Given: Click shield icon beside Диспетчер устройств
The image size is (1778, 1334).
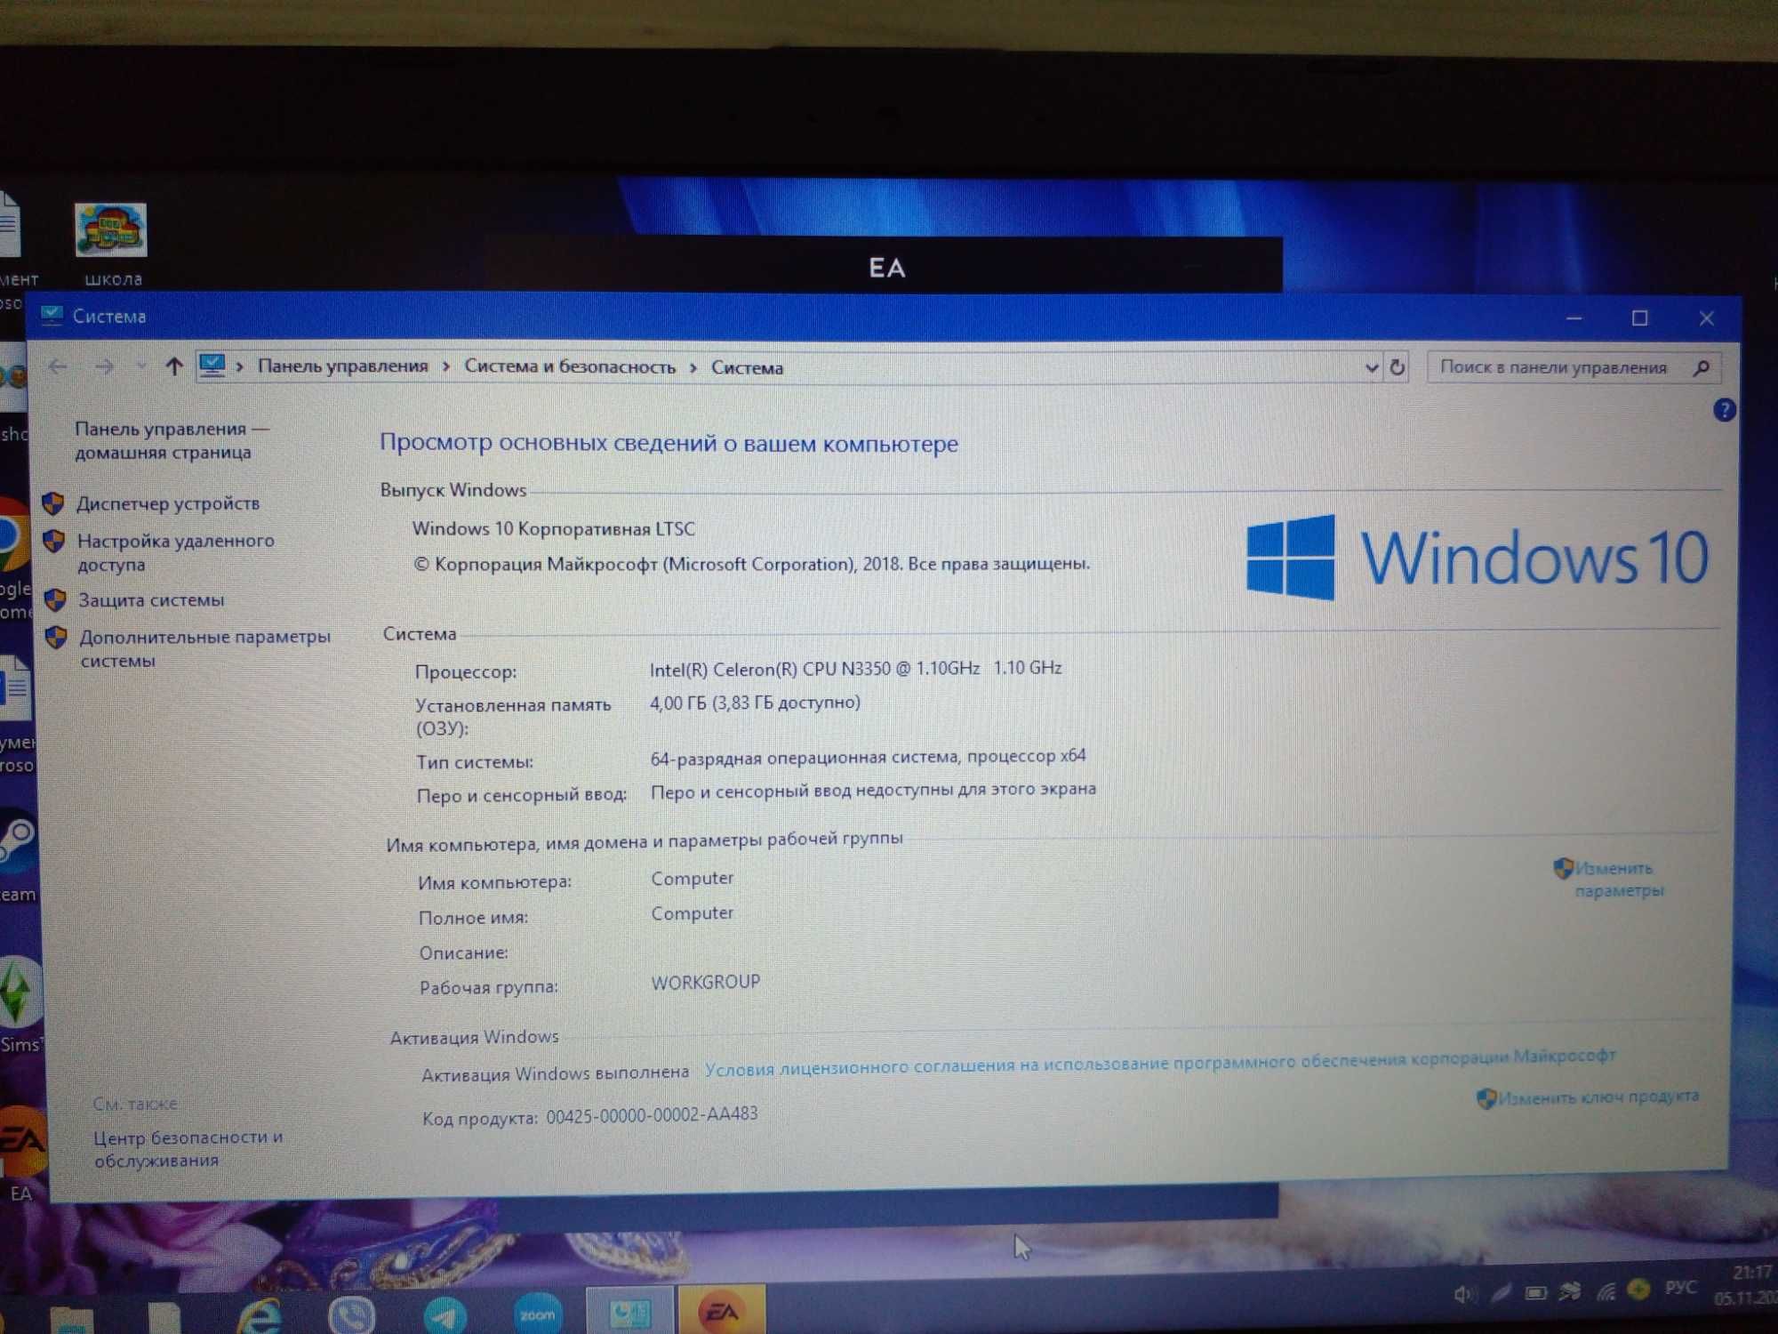Looking at the screenshot, I should [x=53, y=503].
